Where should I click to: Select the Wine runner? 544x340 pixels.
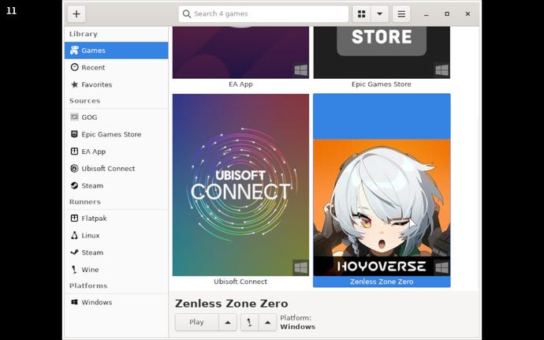(x=116, y=269)
